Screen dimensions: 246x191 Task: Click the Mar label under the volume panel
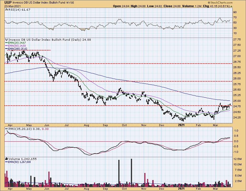coord(216,189)
